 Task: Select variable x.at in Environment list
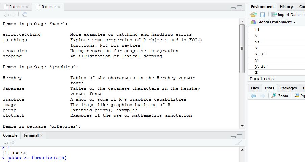click(x=276, y=54)
